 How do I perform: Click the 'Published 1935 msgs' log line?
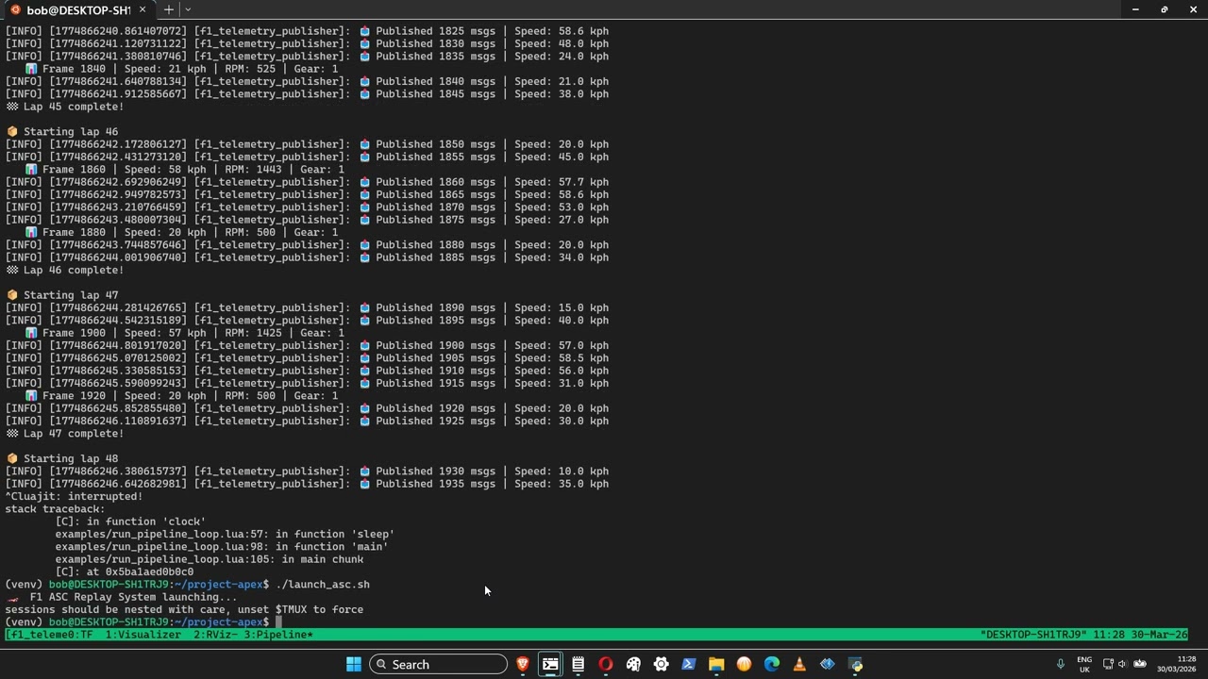[307, 484]
